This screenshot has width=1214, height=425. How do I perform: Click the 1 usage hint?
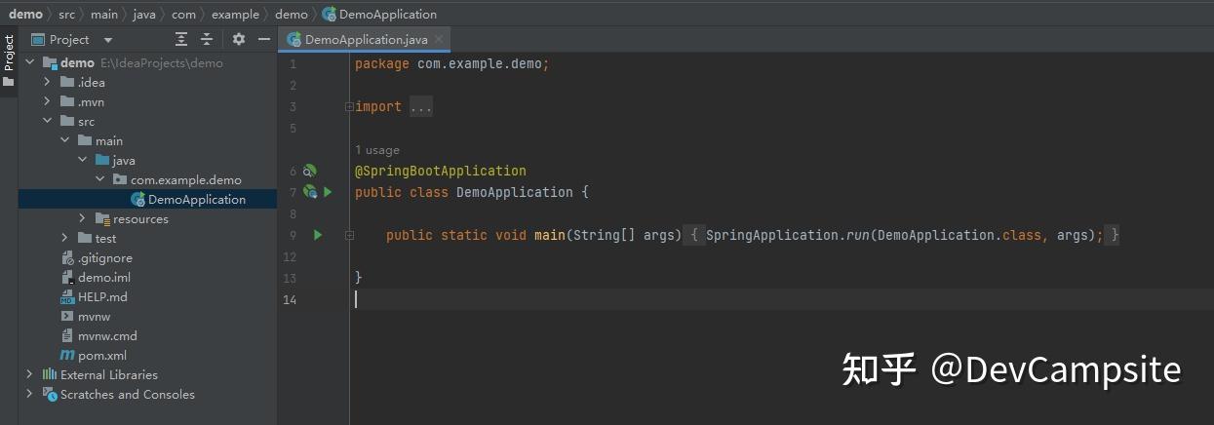click(x=377, y=150)
